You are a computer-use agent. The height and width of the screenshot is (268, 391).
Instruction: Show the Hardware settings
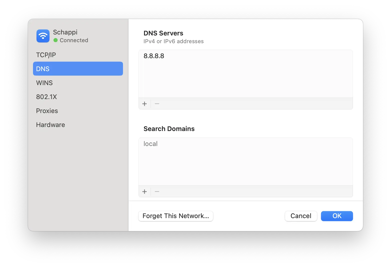(78, 125)
